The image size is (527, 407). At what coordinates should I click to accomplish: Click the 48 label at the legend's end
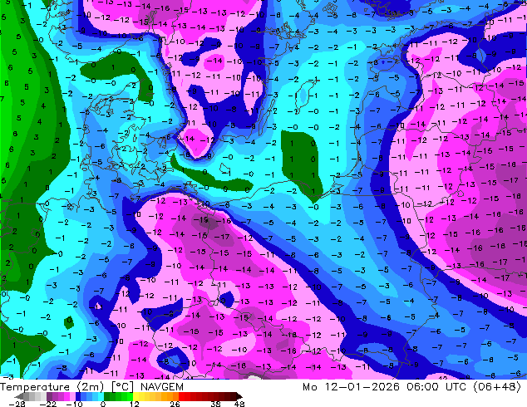click(x=239, y=404)
